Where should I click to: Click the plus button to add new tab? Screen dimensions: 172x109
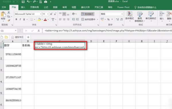tap(28, 37)
